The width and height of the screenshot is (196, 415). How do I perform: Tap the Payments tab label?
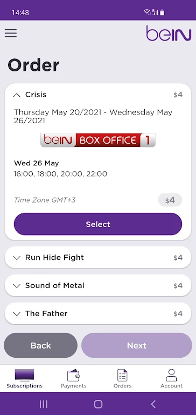point(73,386)
